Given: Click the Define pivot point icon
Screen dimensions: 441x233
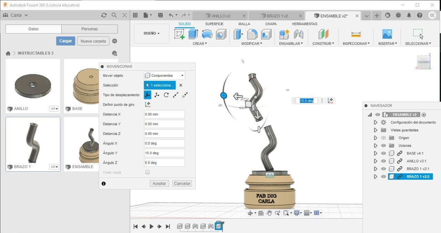Looking at the screenshot, I should [x=147, y=104].
